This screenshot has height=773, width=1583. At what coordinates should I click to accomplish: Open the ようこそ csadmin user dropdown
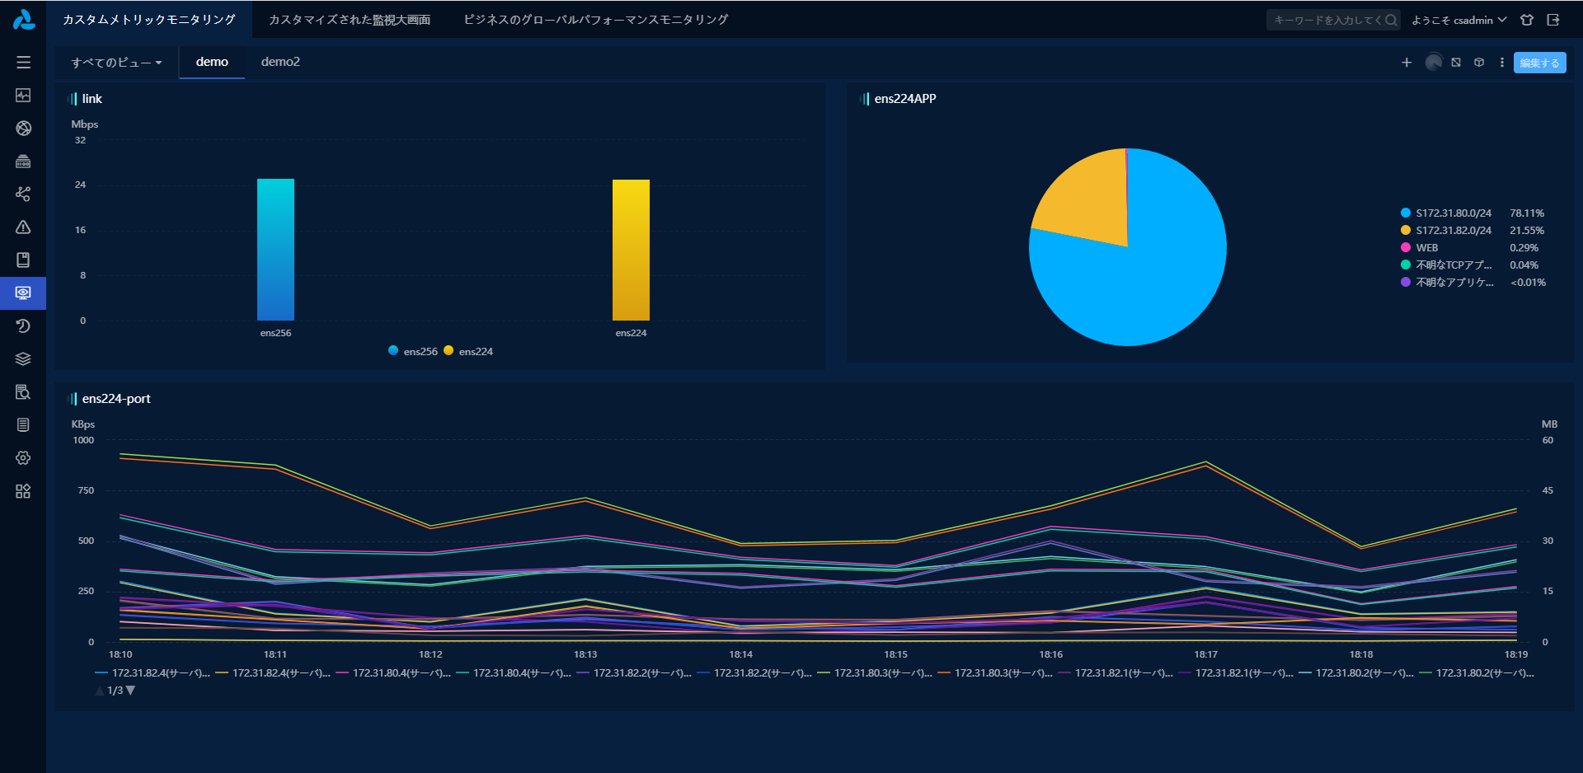tap(1458, 20)
